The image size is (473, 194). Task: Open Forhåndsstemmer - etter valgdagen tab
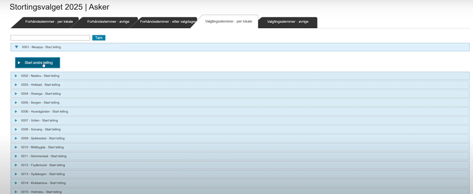tap(168, 22)
